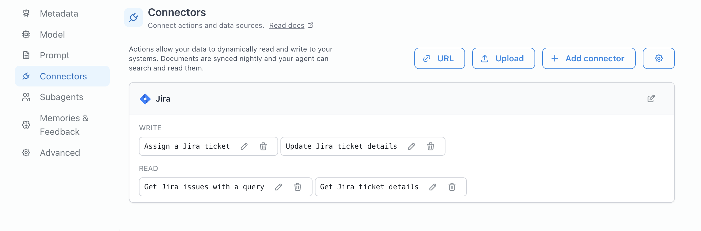Navigate to the Advanced settings section
Viewport: 701px width, 231px height.
[60, 153]
